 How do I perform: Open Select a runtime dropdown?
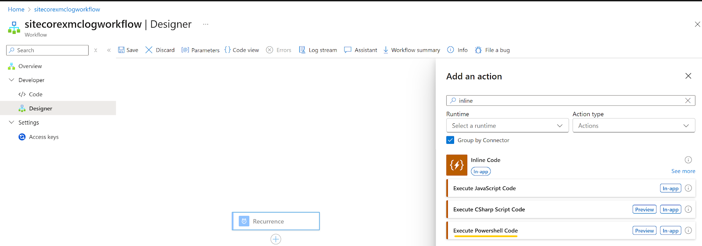tap(507, 125)
